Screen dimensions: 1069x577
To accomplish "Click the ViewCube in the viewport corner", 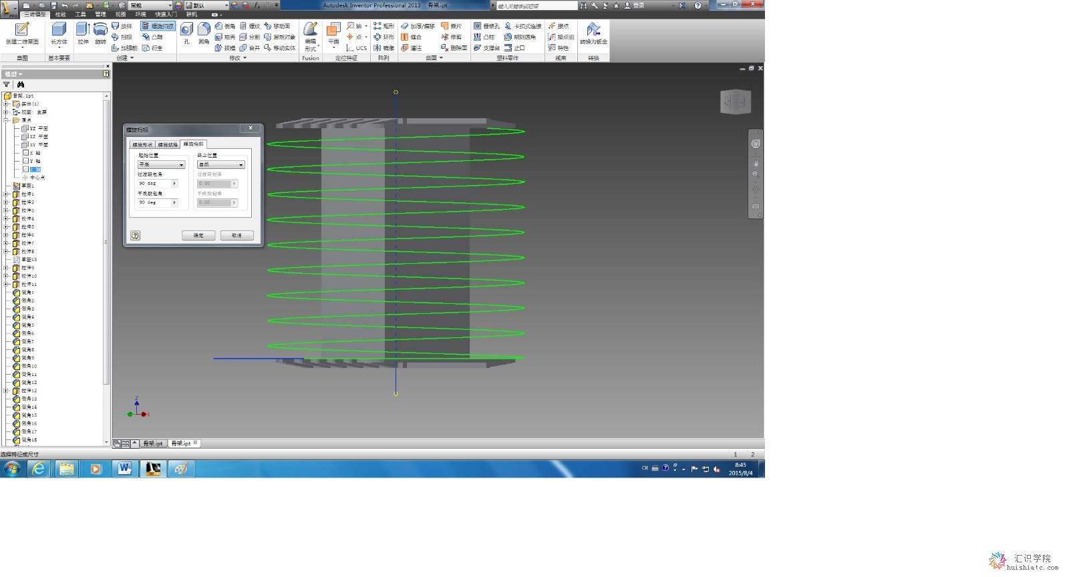I will coord(736,102).
